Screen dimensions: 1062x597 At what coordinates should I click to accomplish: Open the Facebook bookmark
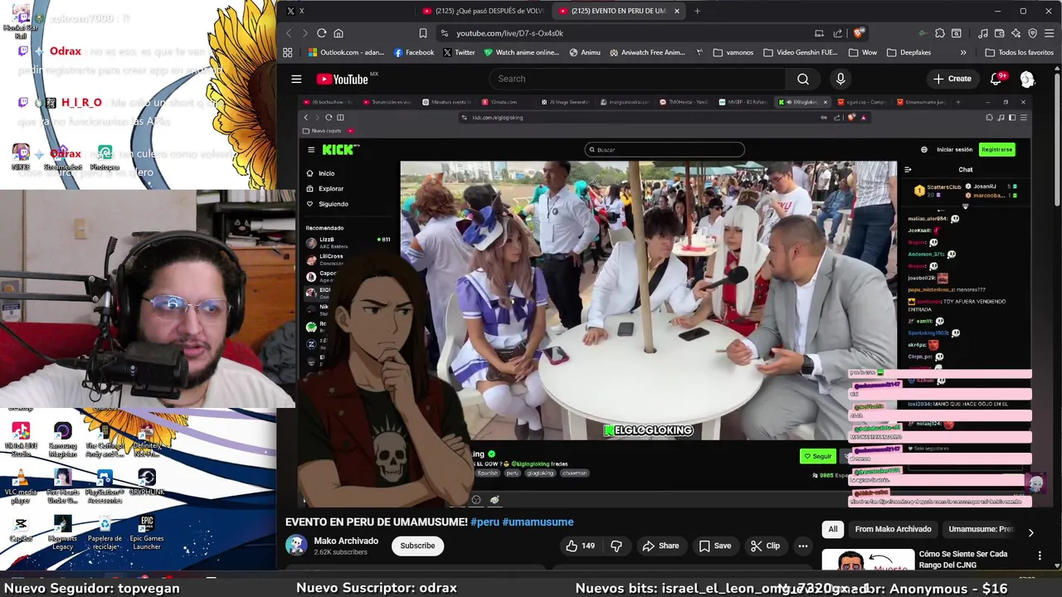(x=413, y=52)
